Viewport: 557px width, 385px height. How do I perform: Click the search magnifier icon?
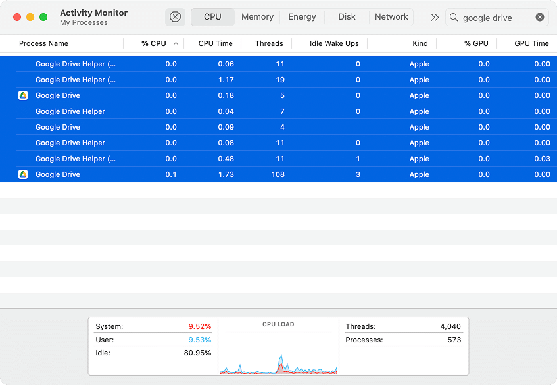point(454,18)
